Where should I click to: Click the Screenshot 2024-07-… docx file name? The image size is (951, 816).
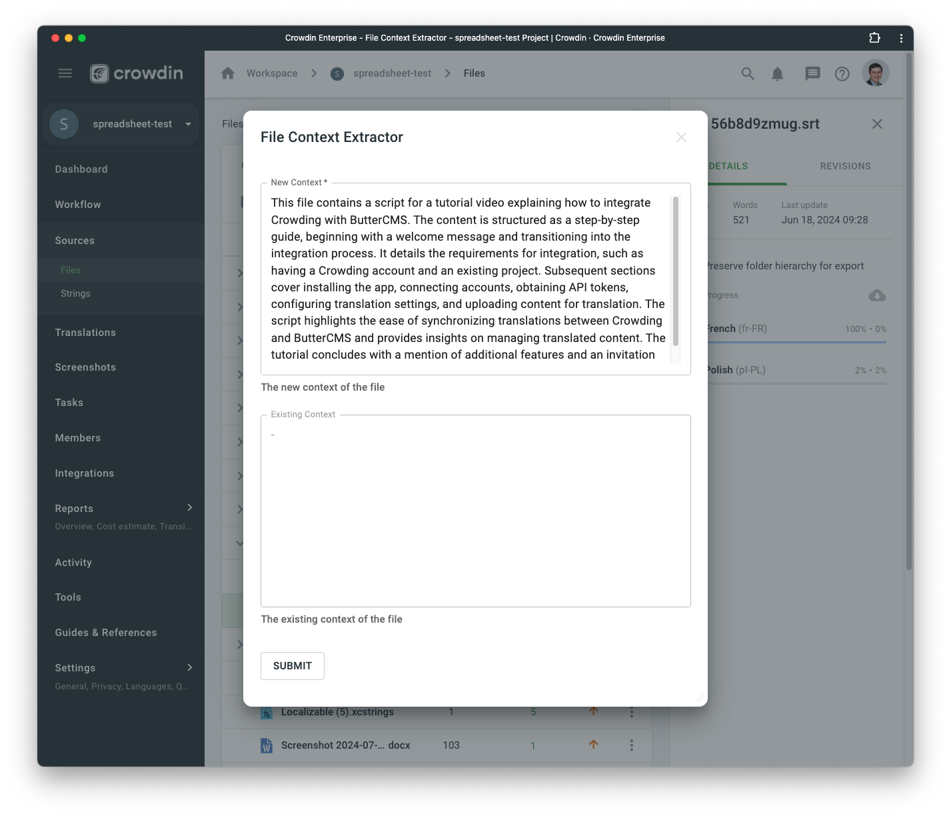(346, 745)
